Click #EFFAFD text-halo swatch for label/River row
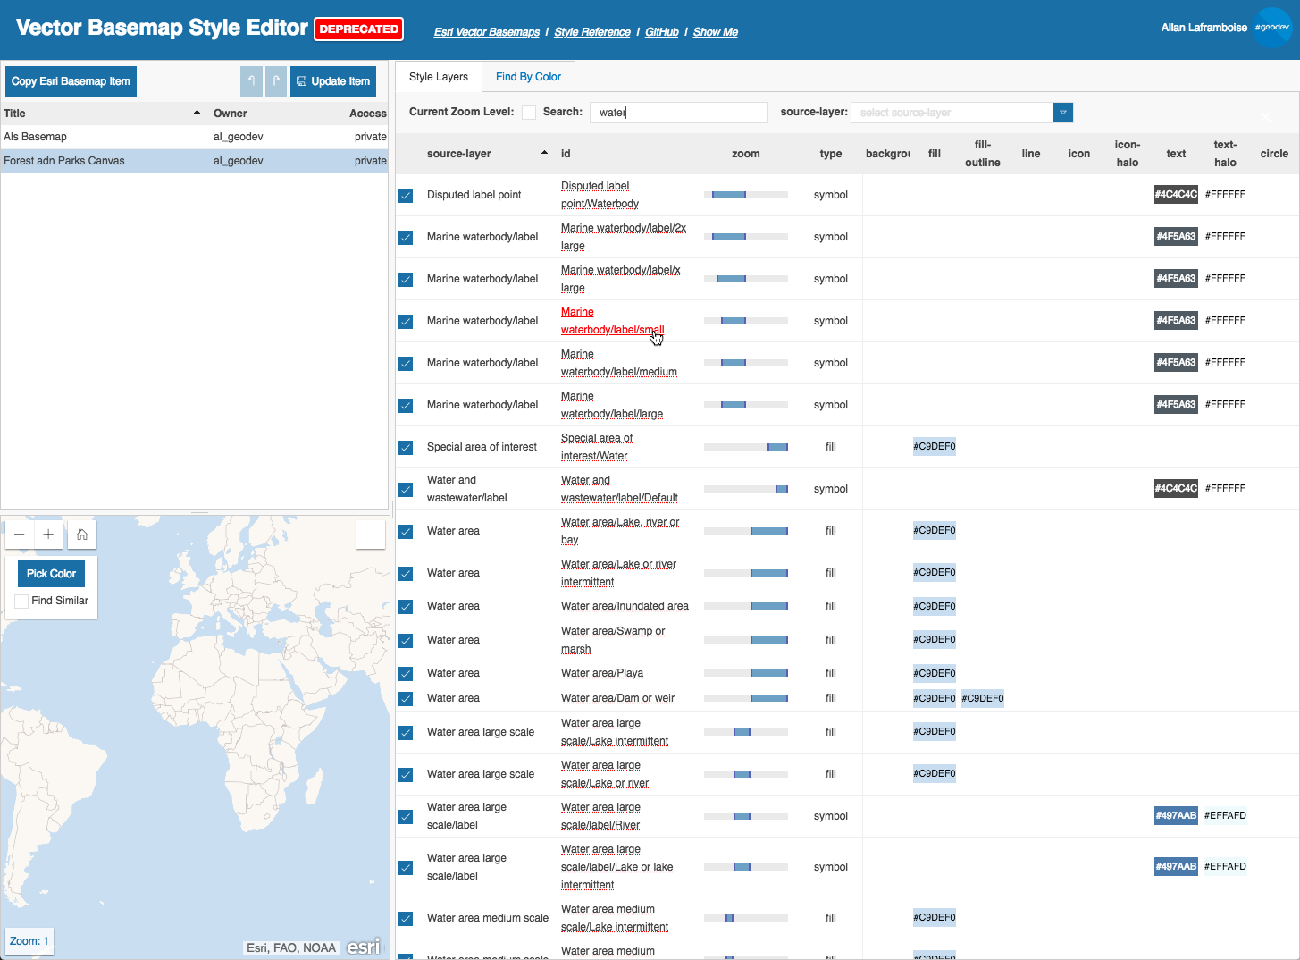The width and height of the screenshot is (1300, 960). [1225, 815]
